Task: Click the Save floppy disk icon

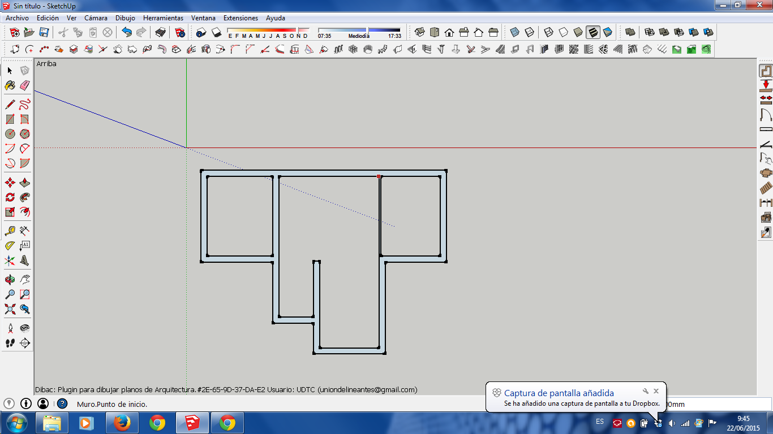Action: coord(44,32)
